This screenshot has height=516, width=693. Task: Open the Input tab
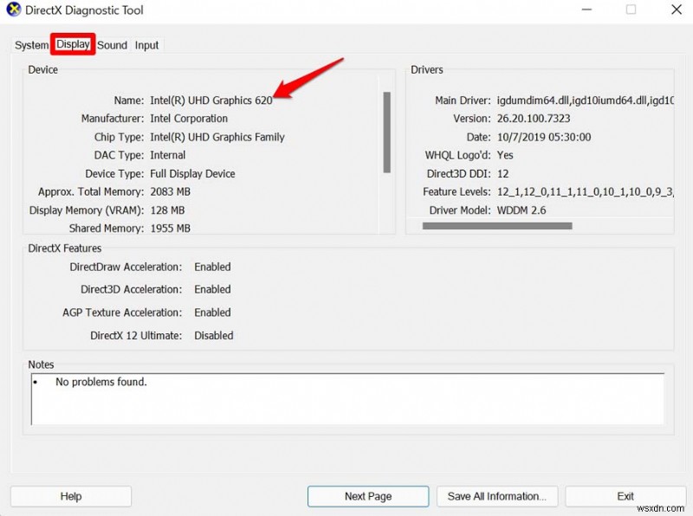pos(146,45)
